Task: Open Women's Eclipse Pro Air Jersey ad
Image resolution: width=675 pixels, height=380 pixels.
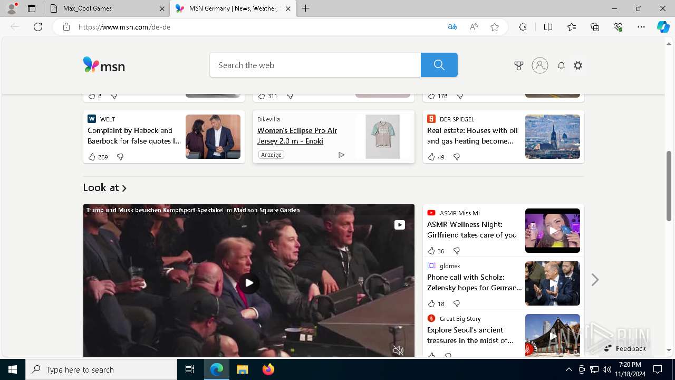Action: (297, 136)
